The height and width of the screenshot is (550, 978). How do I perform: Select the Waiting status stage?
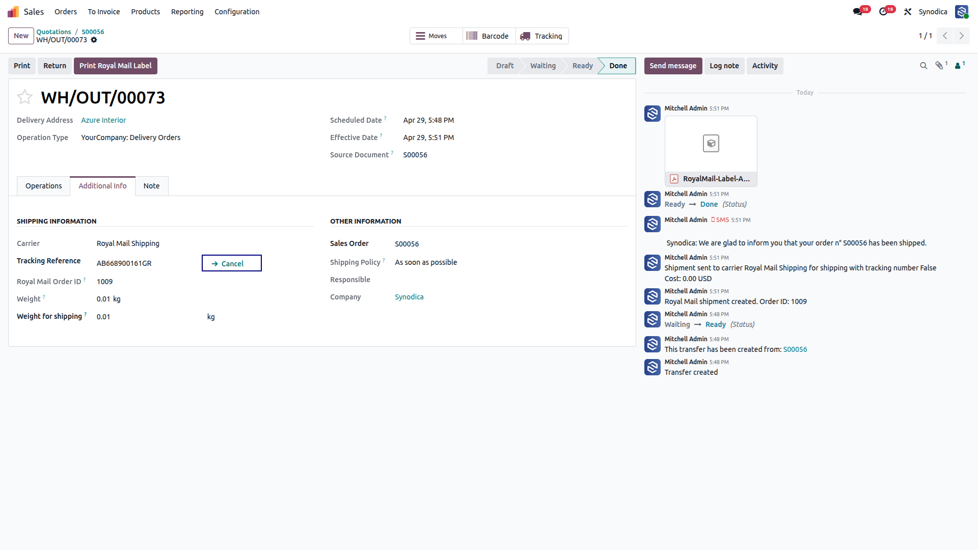click(x=542, y=66)
